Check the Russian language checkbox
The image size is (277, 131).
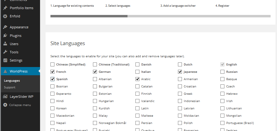coord(222,72)
